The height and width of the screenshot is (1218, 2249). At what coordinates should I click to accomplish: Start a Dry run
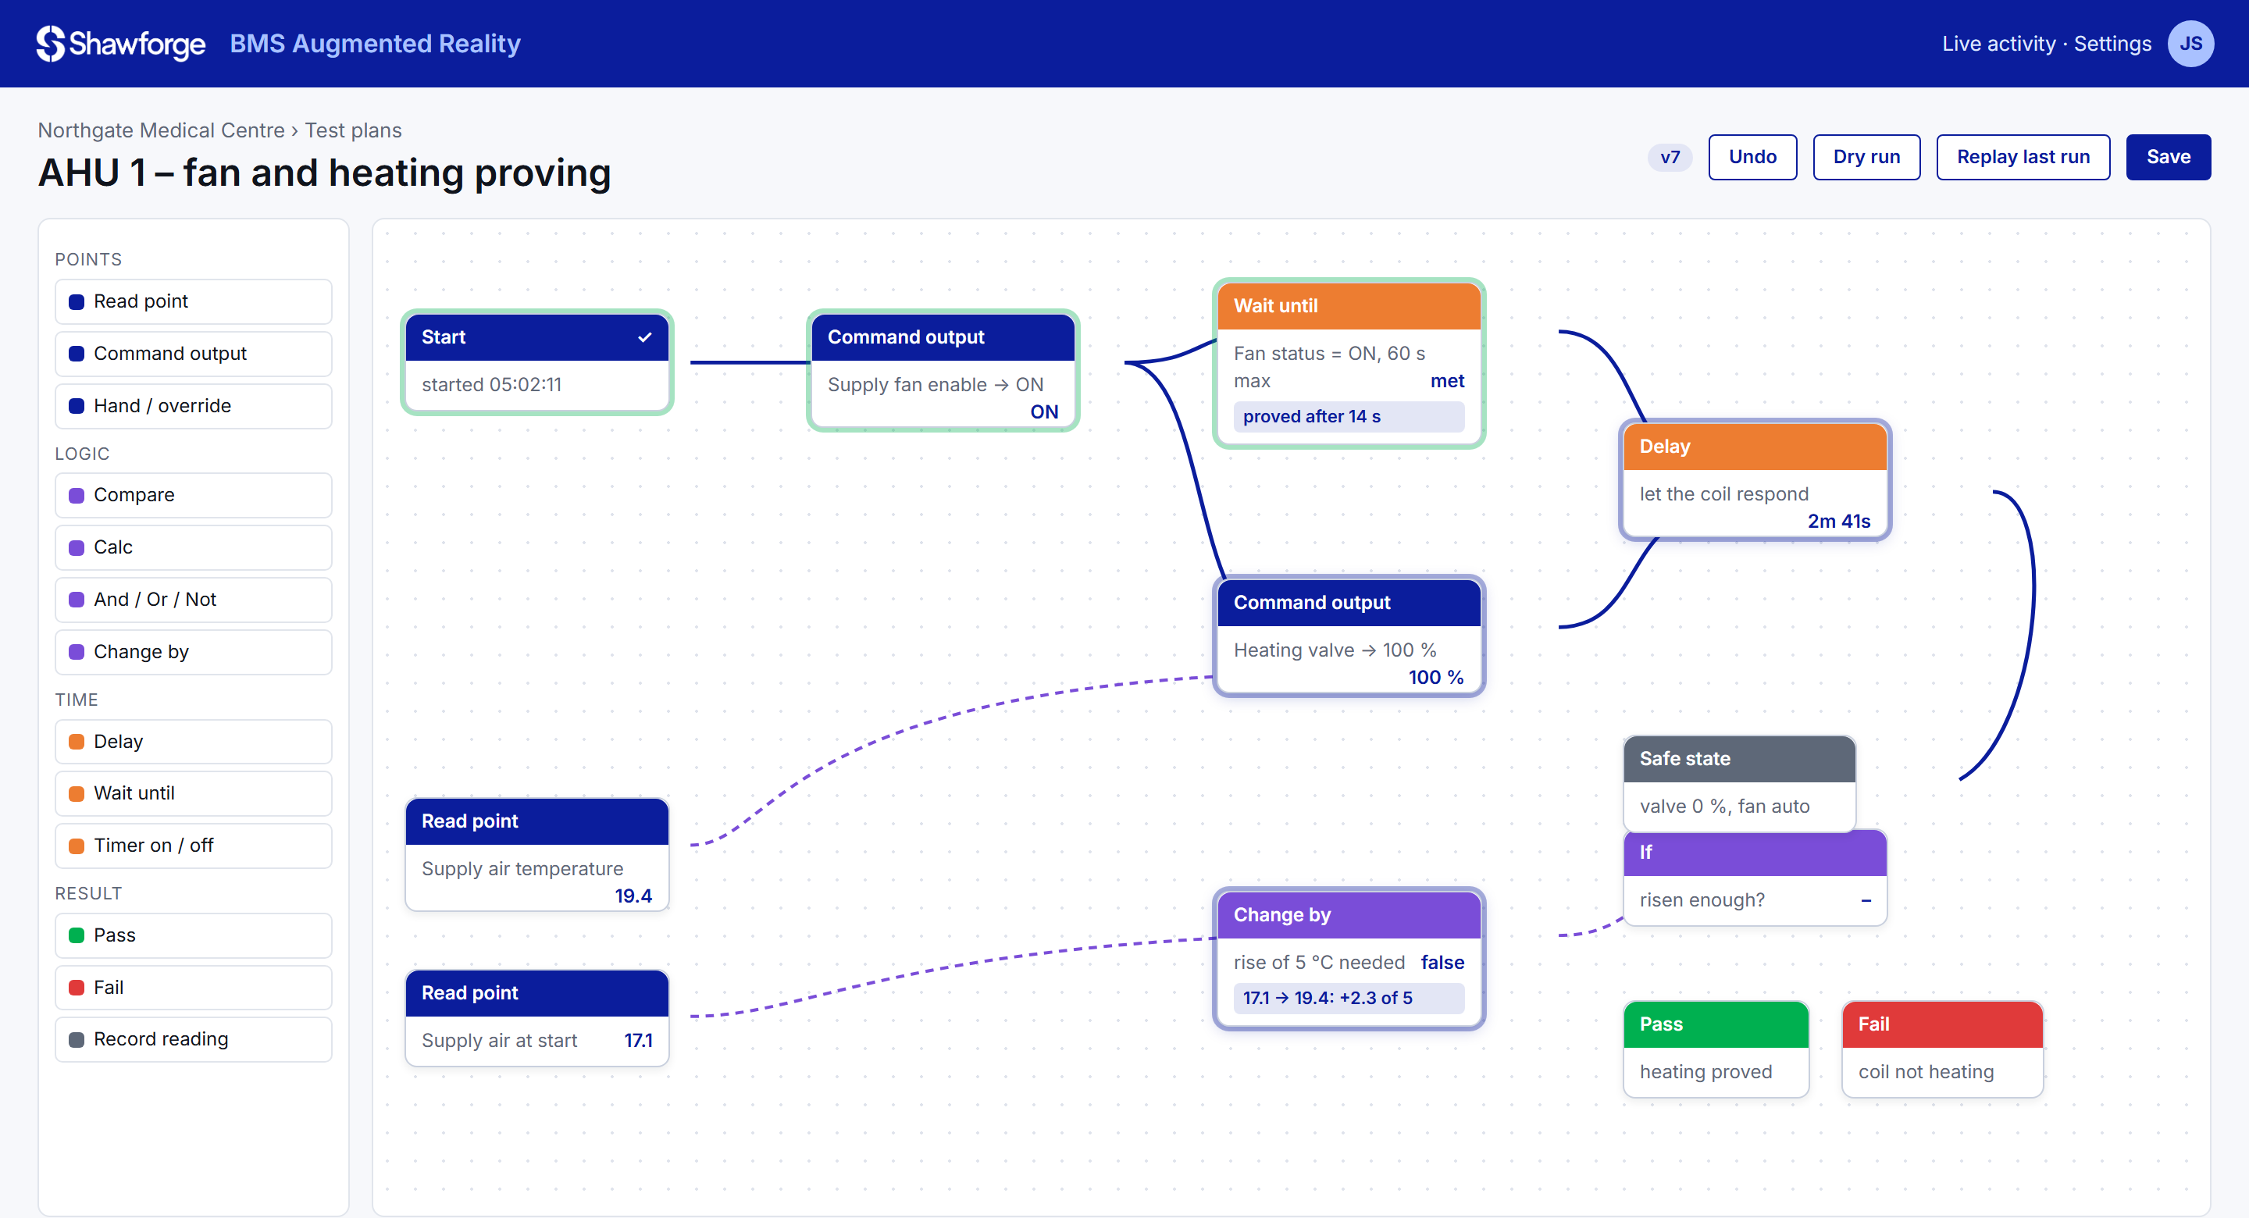coord(1866,157)
